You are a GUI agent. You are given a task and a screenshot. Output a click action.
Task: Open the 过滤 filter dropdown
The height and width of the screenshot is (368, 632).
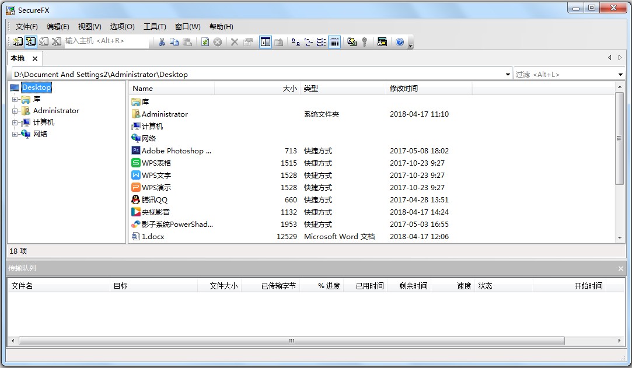(x=620, y=74)
